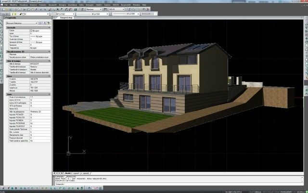Click the Stile visualizzazione Wireframe 2D value
The width and height of the screenshot is (308, 193).
[x=40, y=112]
